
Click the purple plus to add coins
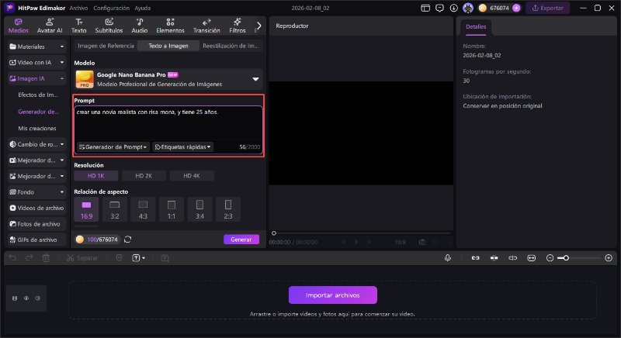pyautogui.click(x=516, y=8)
